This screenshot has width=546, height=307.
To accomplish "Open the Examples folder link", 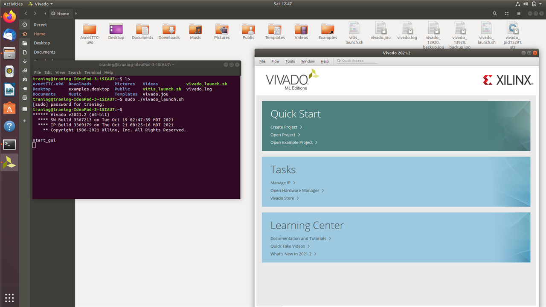I will 328,31.
